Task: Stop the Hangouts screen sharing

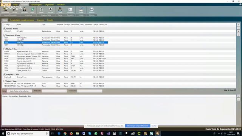Action: click(138, 126)
